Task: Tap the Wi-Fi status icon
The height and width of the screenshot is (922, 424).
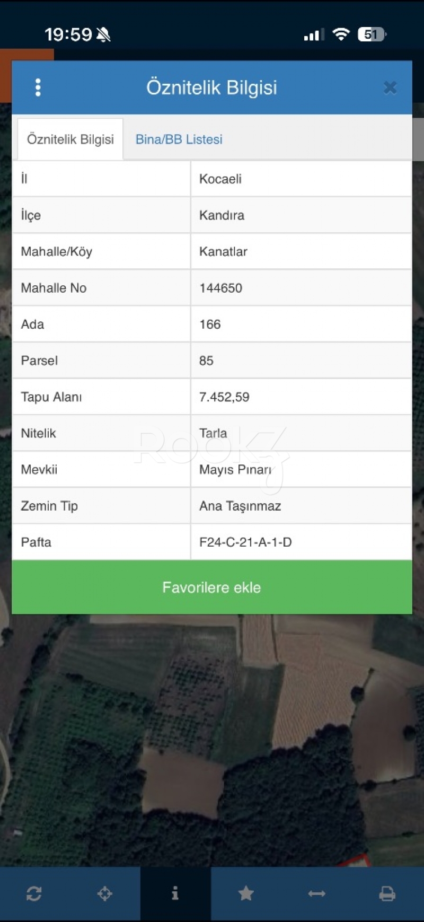Action: (x=341, y=34)
